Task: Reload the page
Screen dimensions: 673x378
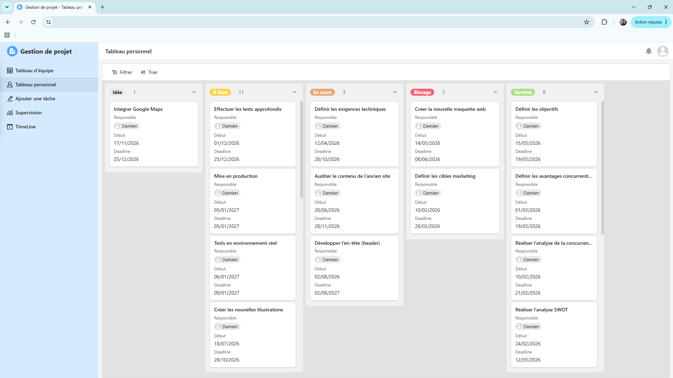Action: pos(33,22)
